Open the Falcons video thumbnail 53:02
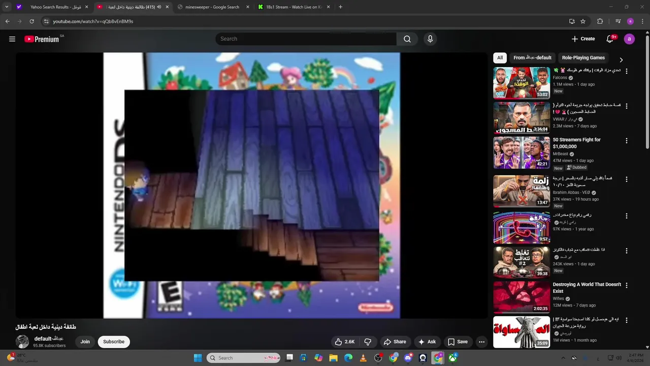Screen dimensions: 650x366 point(522,83)
